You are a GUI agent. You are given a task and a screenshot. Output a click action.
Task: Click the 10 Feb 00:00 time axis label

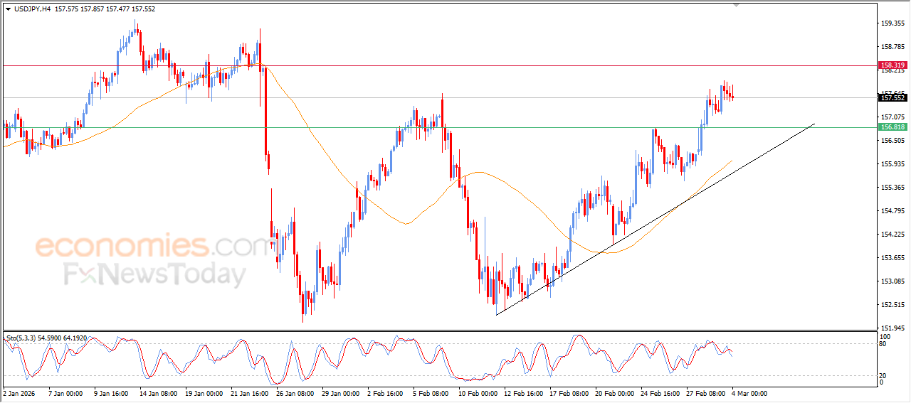[x=478, y=393]
